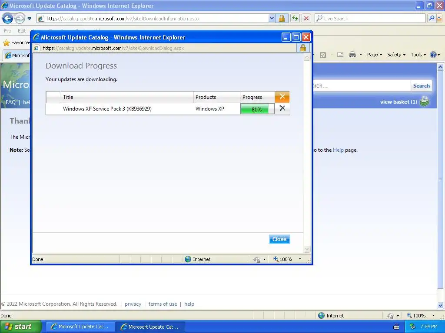Viewport: 445px width, 333px height.
Task: Open the FAQ link on catalog page
Action: (10, 102)
